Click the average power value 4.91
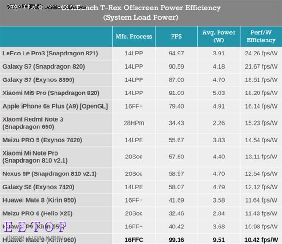The image size is (282, 244). click(x=219, y=106)
